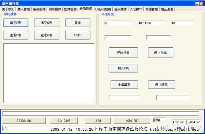The height and width of the screenshot is (134, 205).
Task: Click the '--' field below the 40011300 field
Action: click(x=158, y=38)
